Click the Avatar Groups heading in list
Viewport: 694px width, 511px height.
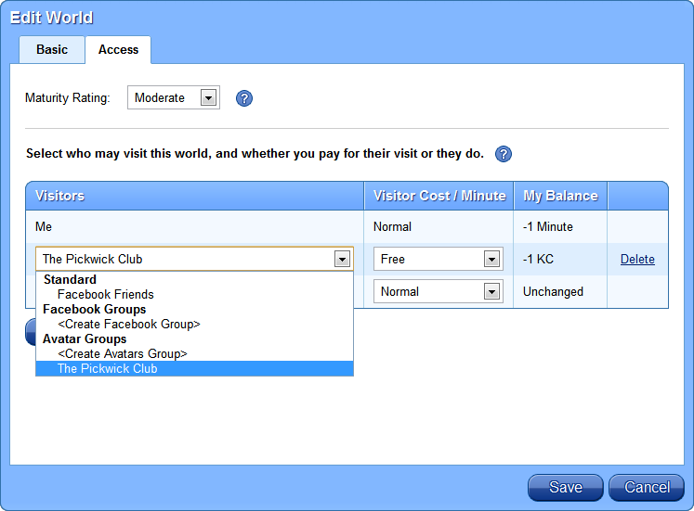[85, 339]
